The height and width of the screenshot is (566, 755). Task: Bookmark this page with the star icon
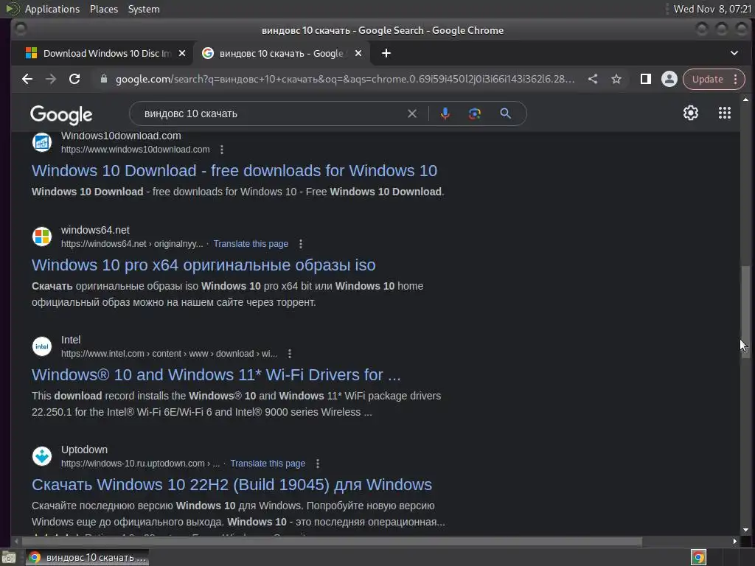616,79
